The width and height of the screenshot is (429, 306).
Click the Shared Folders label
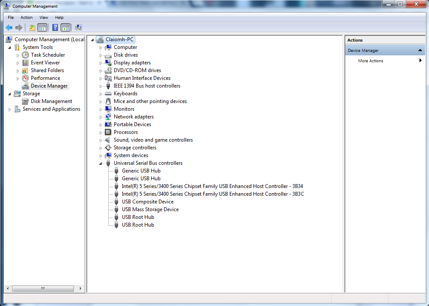pyautogui.click(x=47, y=70)
